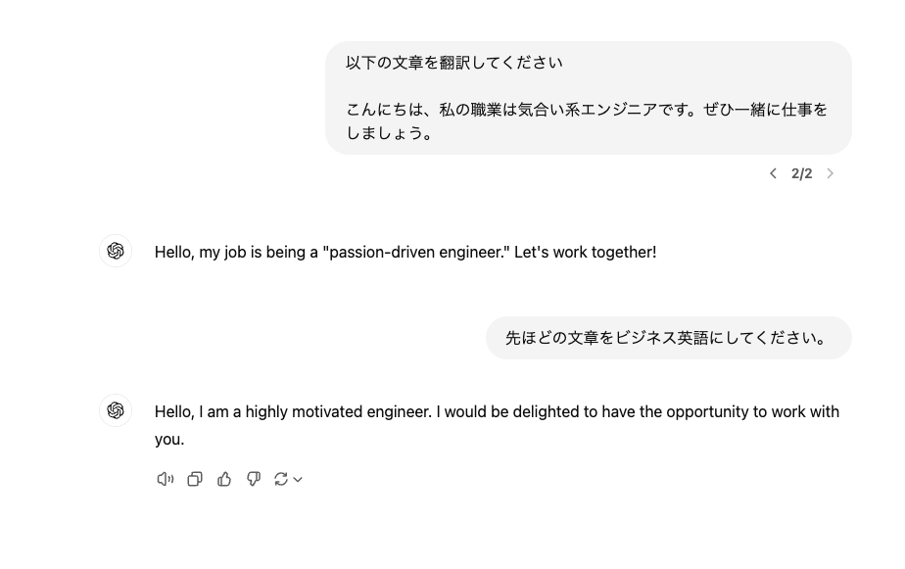
Task: Click the "passion-driven engineer." quoted phrase
Action: pos(416,253)
